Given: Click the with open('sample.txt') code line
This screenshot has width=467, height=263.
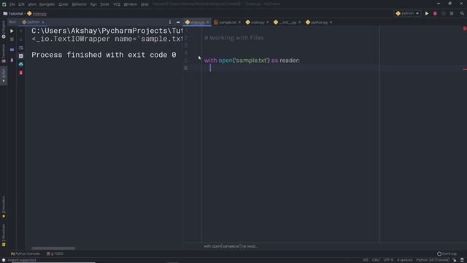Looking at the screenshot, I should (252, 60).
